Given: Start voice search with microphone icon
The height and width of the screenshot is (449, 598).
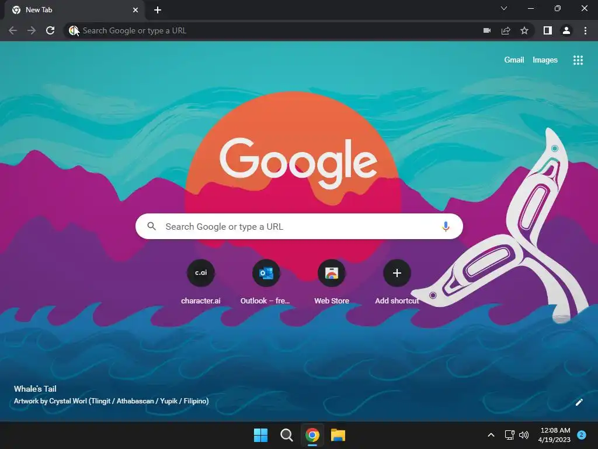Looking at the screenshot, I should (x=446, y=226).
